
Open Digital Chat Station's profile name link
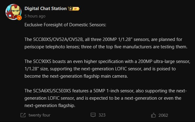tap(45, 9)
